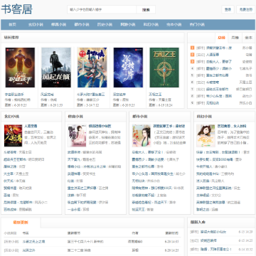256x256 pixels.
Task: Click the orange number 1 rank badge
Action: coord(193,48)
